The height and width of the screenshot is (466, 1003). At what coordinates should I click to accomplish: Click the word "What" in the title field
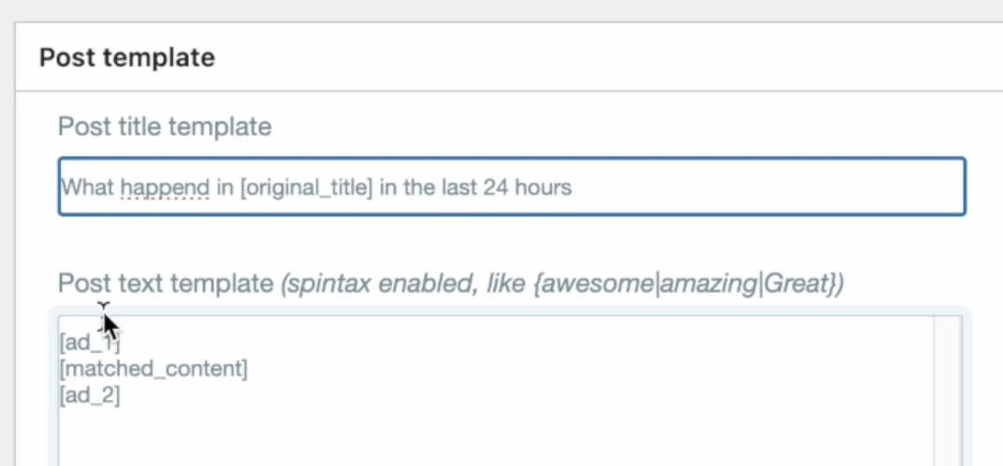88,187
